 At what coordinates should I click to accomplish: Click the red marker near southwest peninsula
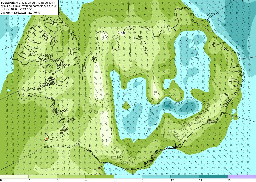pyautogui.click(x=47, y=139)
